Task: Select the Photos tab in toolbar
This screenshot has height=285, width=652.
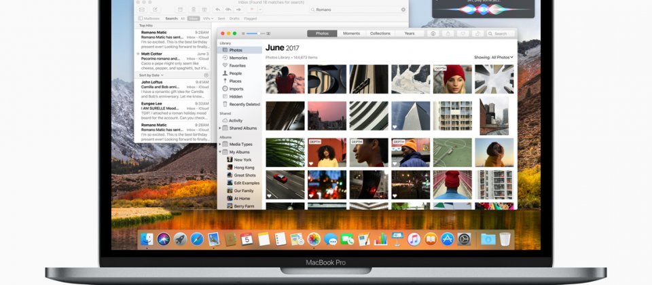Action: (322, 34)
